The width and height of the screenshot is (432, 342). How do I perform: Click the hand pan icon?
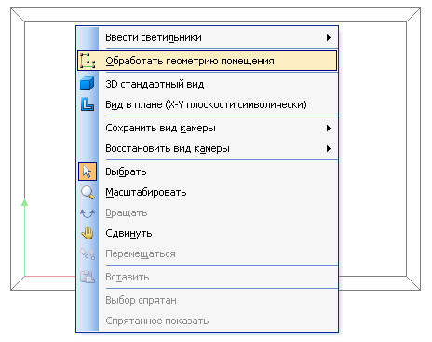(88, 233)
